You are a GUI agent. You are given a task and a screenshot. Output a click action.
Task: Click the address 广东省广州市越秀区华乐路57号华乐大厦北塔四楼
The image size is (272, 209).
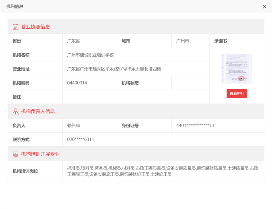[114, 69]
